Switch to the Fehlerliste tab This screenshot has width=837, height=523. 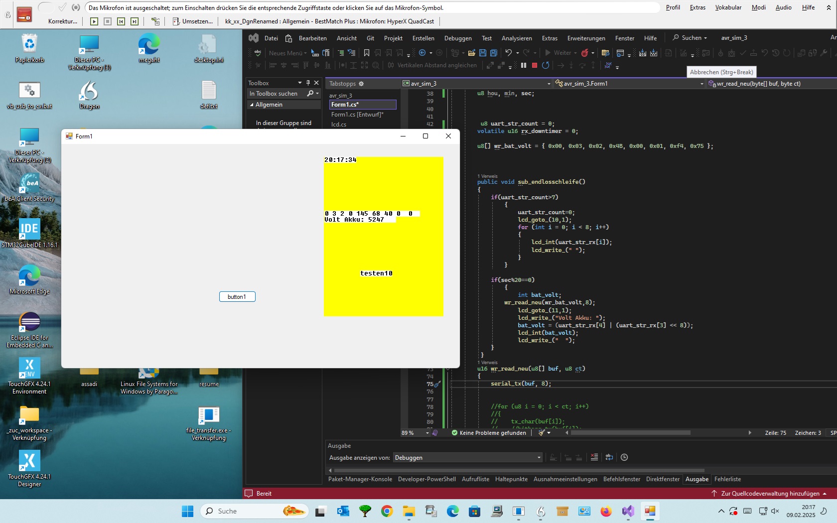pos(727,479)
